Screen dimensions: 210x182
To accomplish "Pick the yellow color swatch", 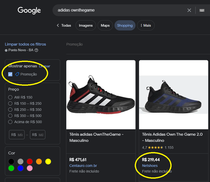I will pos(48,161).
